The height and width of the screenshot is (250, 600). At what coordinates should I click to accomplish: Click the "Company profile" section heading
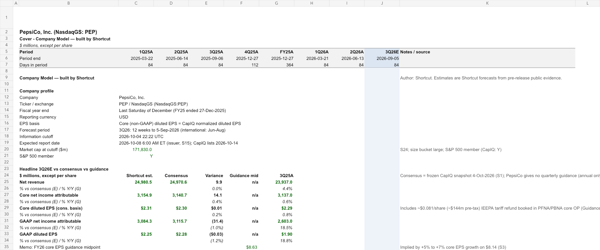[x=36, y=91]
